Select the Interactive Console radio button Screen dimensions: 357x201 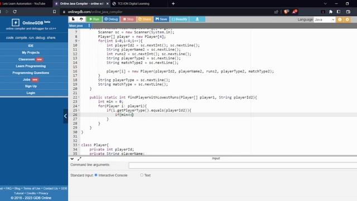click(x=96, y=175)
